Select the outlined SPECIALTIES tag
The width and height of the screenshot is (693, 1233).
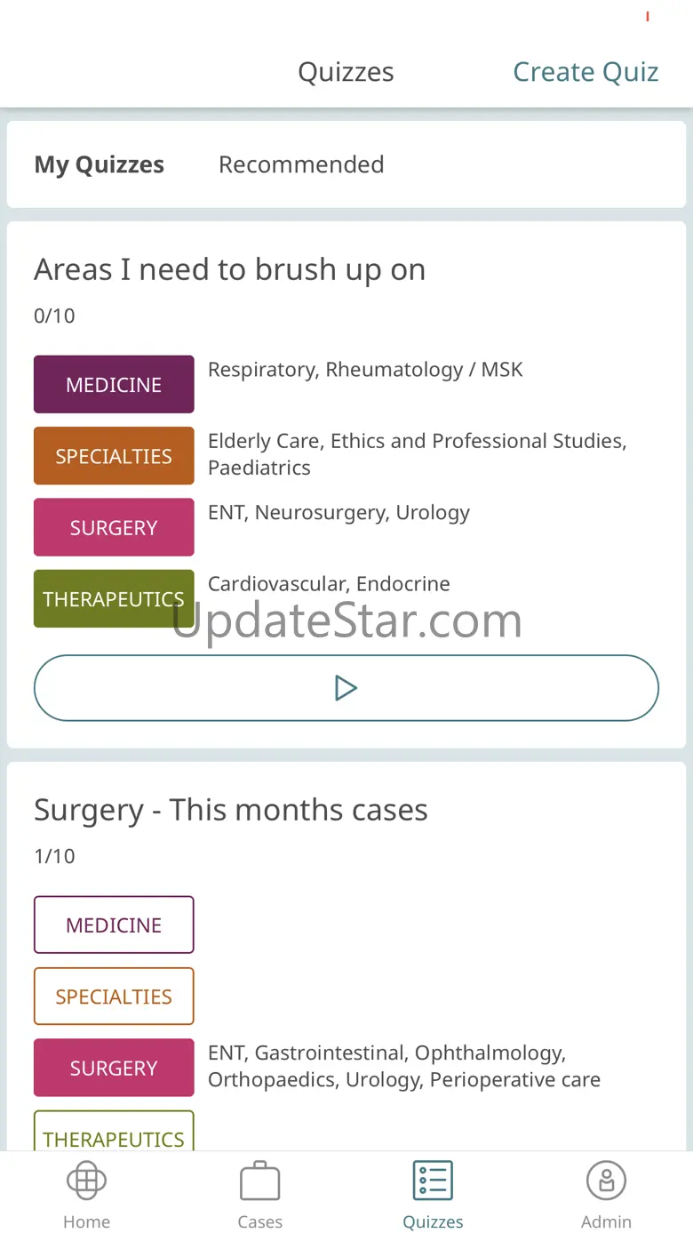pyautogui.click(x=114, y=997)
